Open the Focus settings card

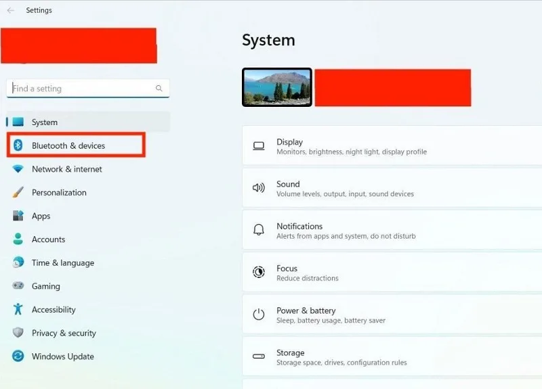point(392,273)
